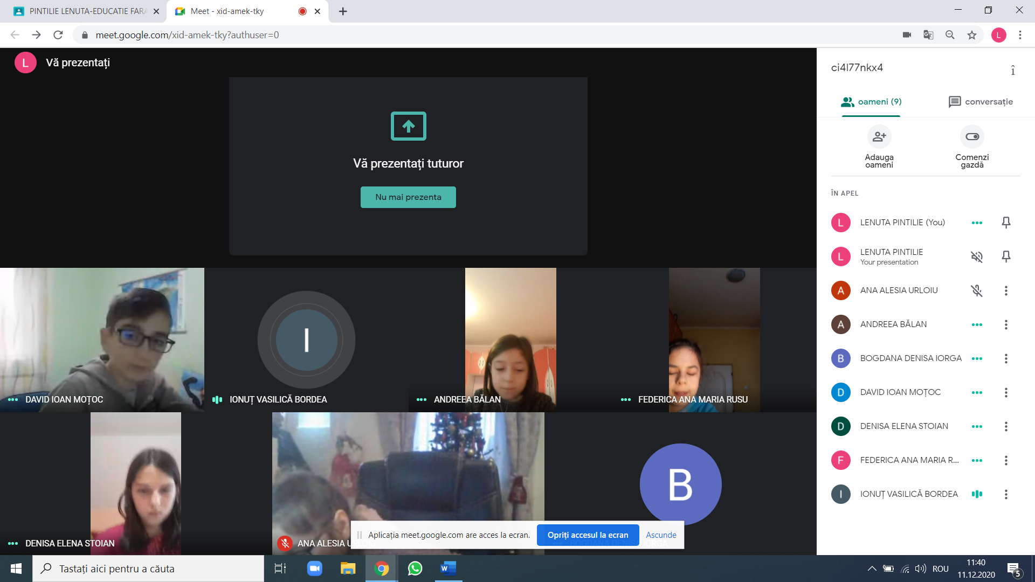Toggle mute on Your presentation audio
1035x582 pixels.
(x=977, y=257)
